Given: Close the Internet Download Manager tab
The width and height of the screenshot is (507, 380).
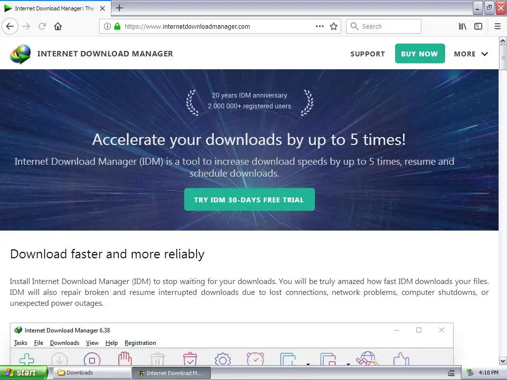Looking at the screenshot, I should point(102,8).
